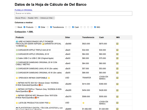This screenshot has width=147, height=110.
Task: Open image icon for Cable USB-C to USB-C row
Action: tap(117, 58)
